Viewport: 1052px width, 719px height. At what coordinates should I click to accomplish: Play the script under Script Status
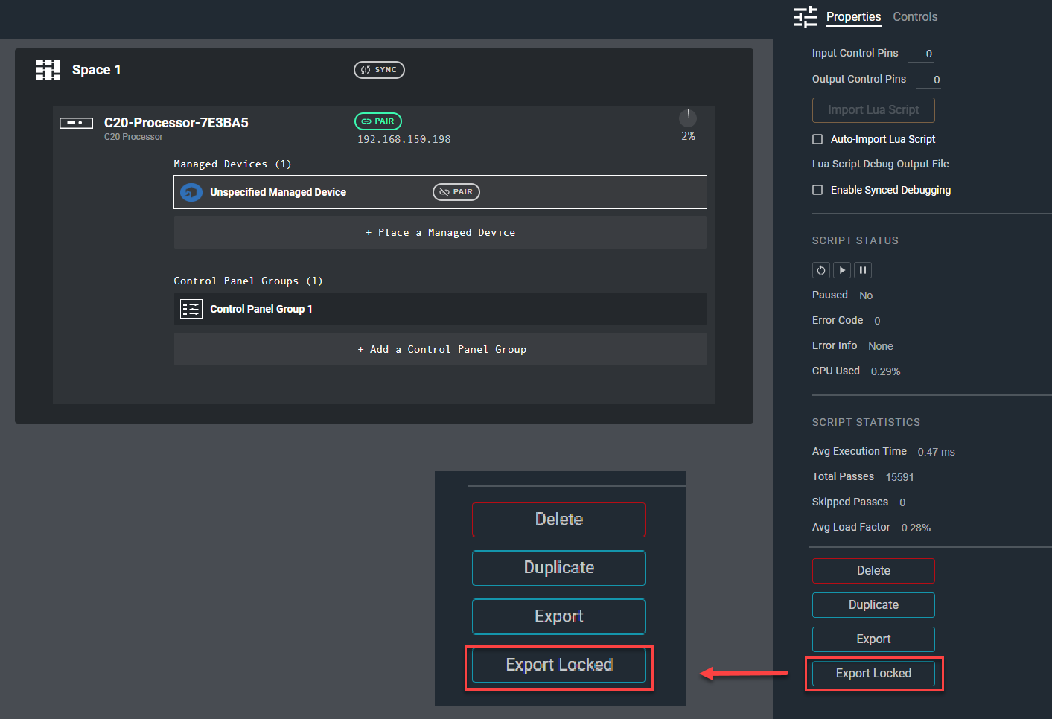pyautogui.click(x=842, y=270)
